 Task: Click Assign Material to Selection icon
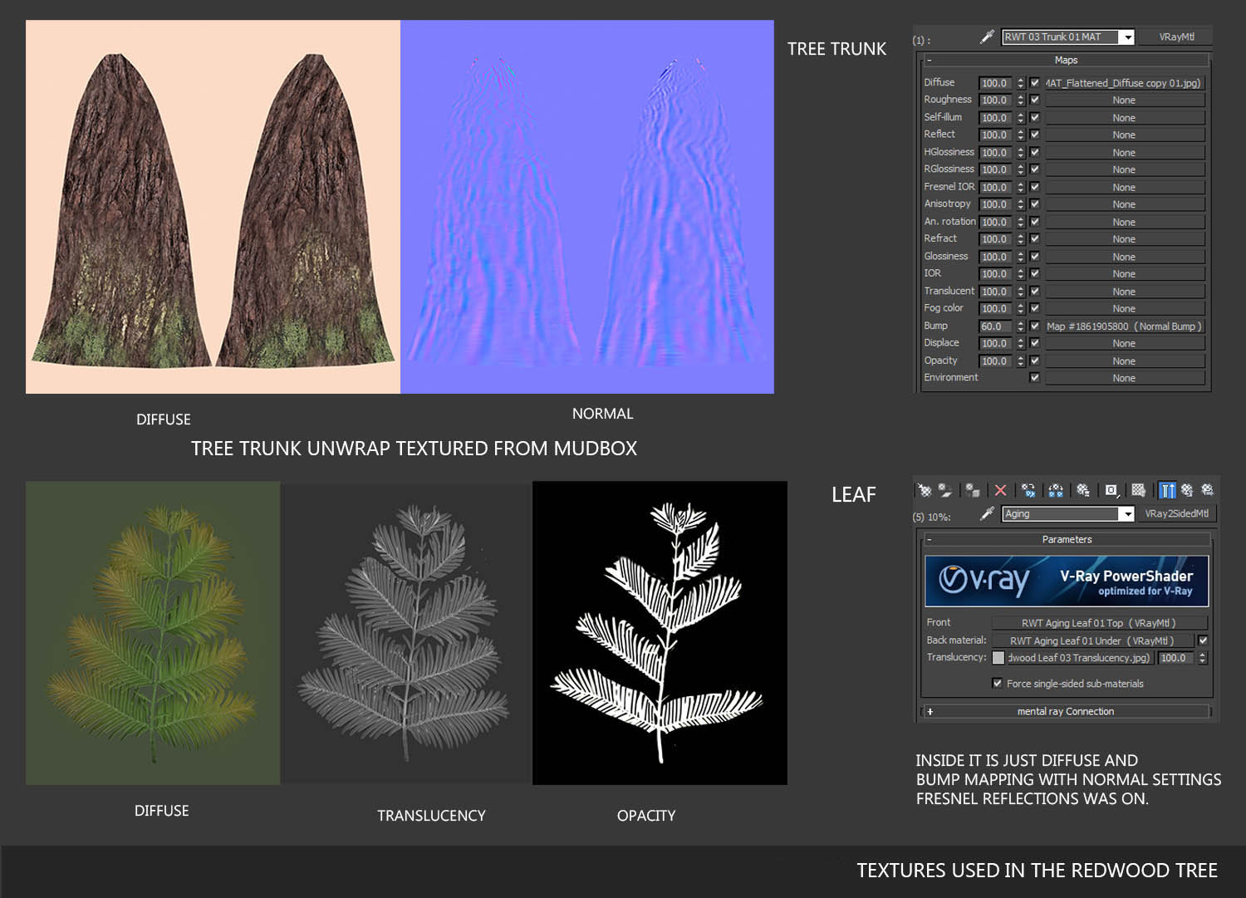pos(972,490)
